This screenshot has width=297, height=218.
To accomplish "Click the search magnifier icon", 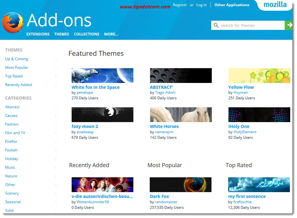I will point(216,25).
